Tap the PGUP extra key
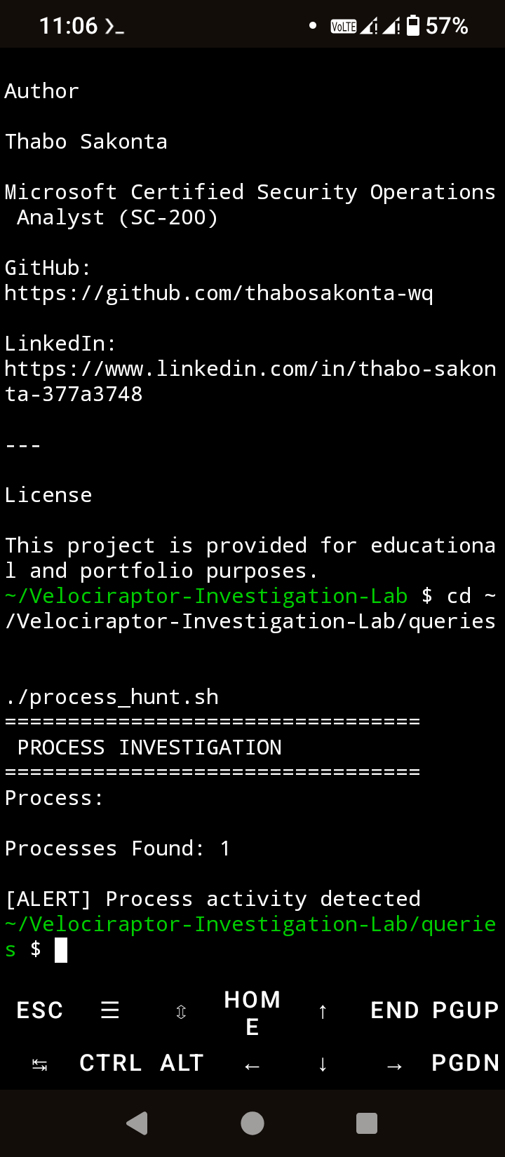This screenshot has width=505, height=1157. [x=465, y=1010]
